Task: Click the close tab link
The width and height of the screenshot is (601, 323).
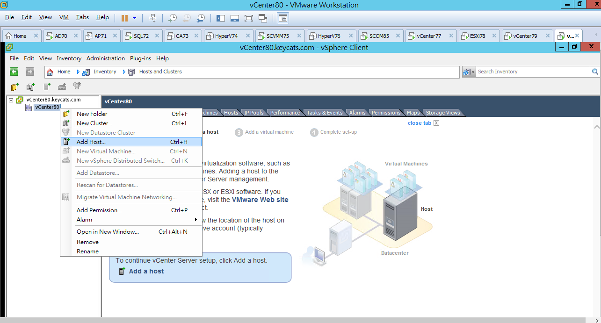Action: coord(420,123)
